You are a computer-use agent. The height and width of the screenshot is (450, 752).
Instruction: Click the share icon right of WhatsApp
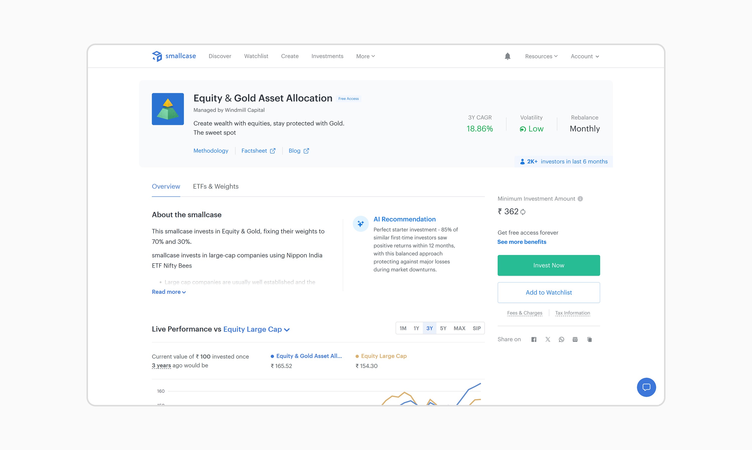(x=575, y=339)
